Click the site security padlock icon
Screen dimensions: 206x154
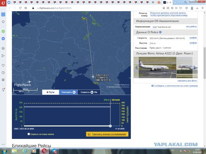pyautogui.click(x=33, y=8)
